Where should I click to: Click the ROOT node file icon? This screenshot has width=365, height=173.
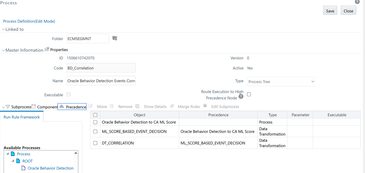coord(18,161)
